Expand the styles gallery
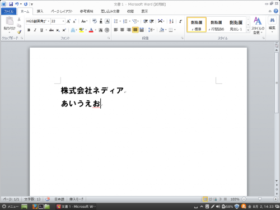 point(248,30)
